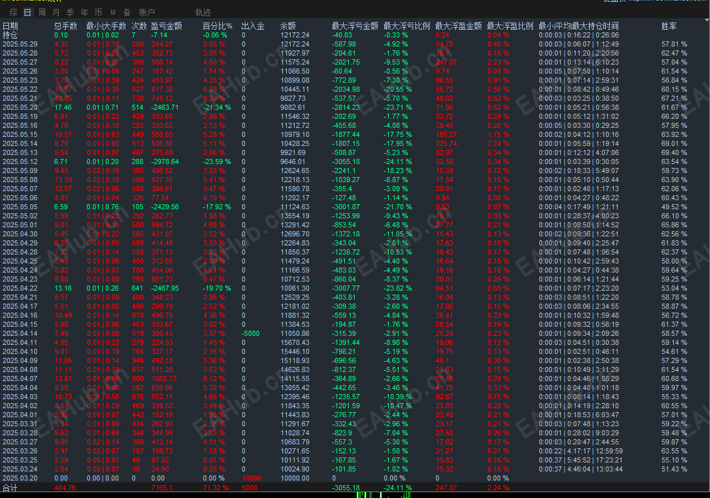Click the 247.87 floating profit in 2025.05.27 row
Screen dimensions: 710x498
pyautogui.click(x=446, y=63)
